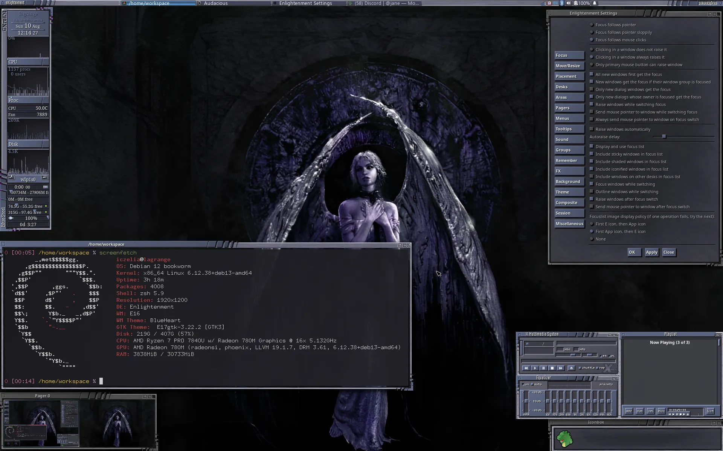Click the green dragon icon in Iconbox
Screen dimensions: 723x451
tap(565, 439)
